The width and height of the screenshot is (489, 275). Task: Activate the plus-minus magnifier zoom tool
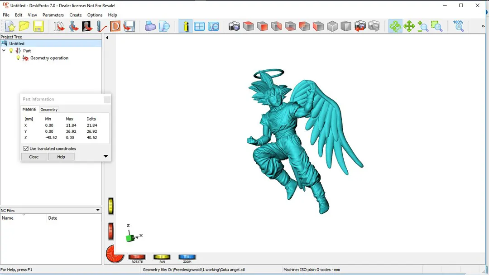(x=423, y=26)
